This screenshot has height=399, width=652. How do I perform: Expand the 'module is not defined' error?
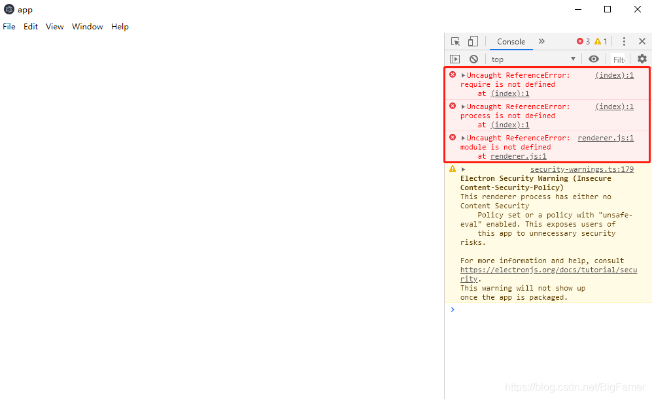[x=463, y=138]
